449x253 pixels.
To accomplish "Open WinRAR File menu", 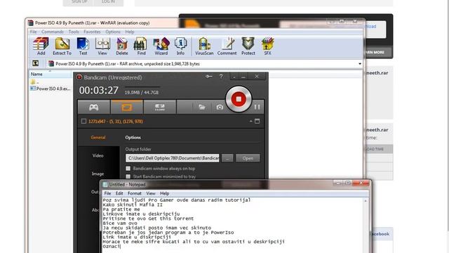I will [34, 32].
